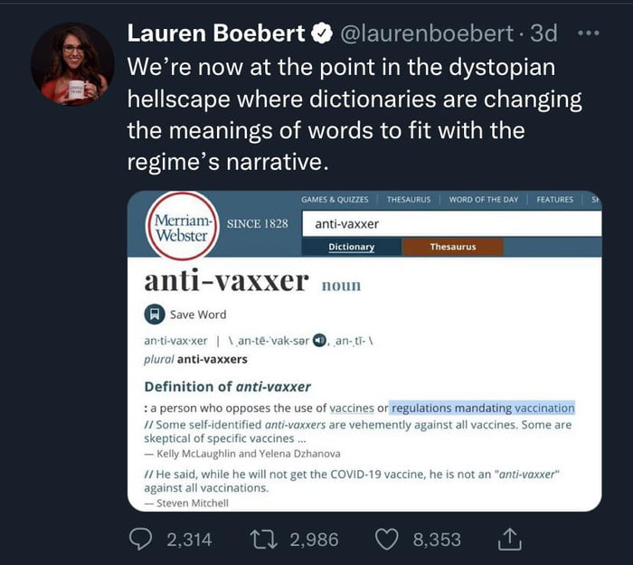Screen dimensions: 633x565
Task: Open Word of the Day menu item
Action: point(484,200)
